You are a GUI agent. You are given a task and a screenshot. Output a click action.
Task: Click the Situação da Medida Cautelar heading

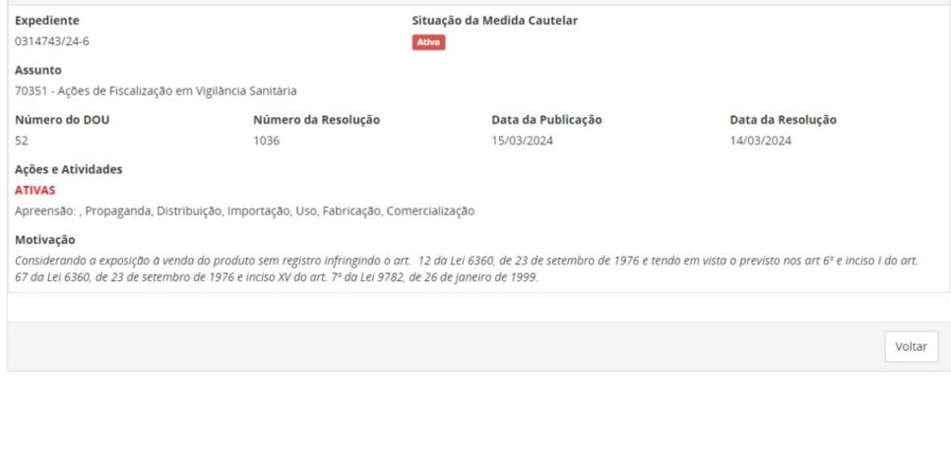click(495, 21)
